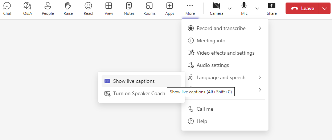Open the Apps menu

pyautogui.click(x=170, y=9)
